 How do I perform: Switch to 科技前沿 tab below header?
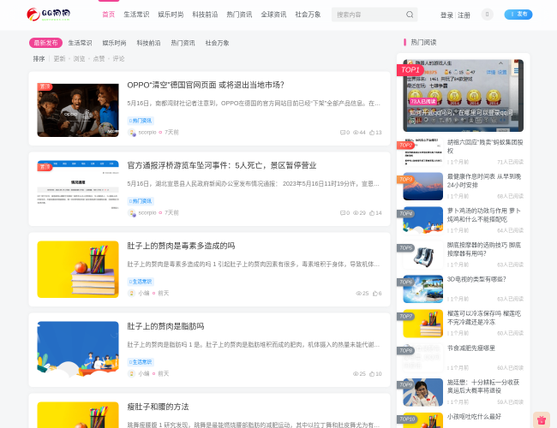tap(148, 43)
